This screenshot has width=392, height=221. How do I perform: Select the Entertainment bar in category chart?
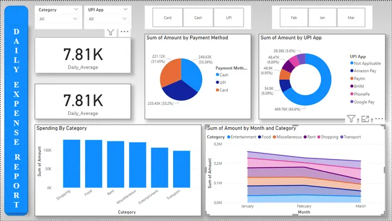tap(159, 167)
